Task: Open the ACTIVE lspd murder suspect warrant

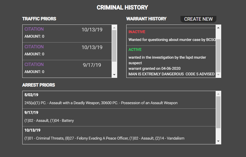Action: [x=171, y=62]
